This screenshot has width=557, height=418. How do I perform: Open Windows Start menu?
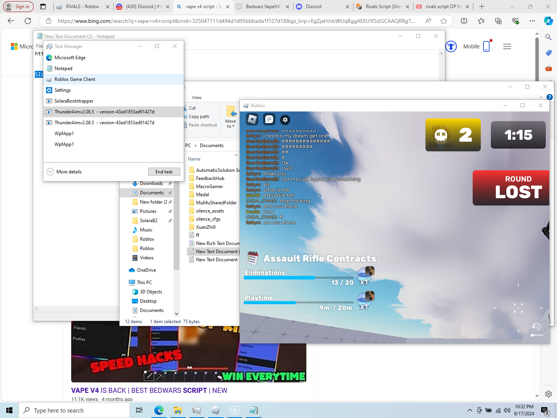(9, 410)
